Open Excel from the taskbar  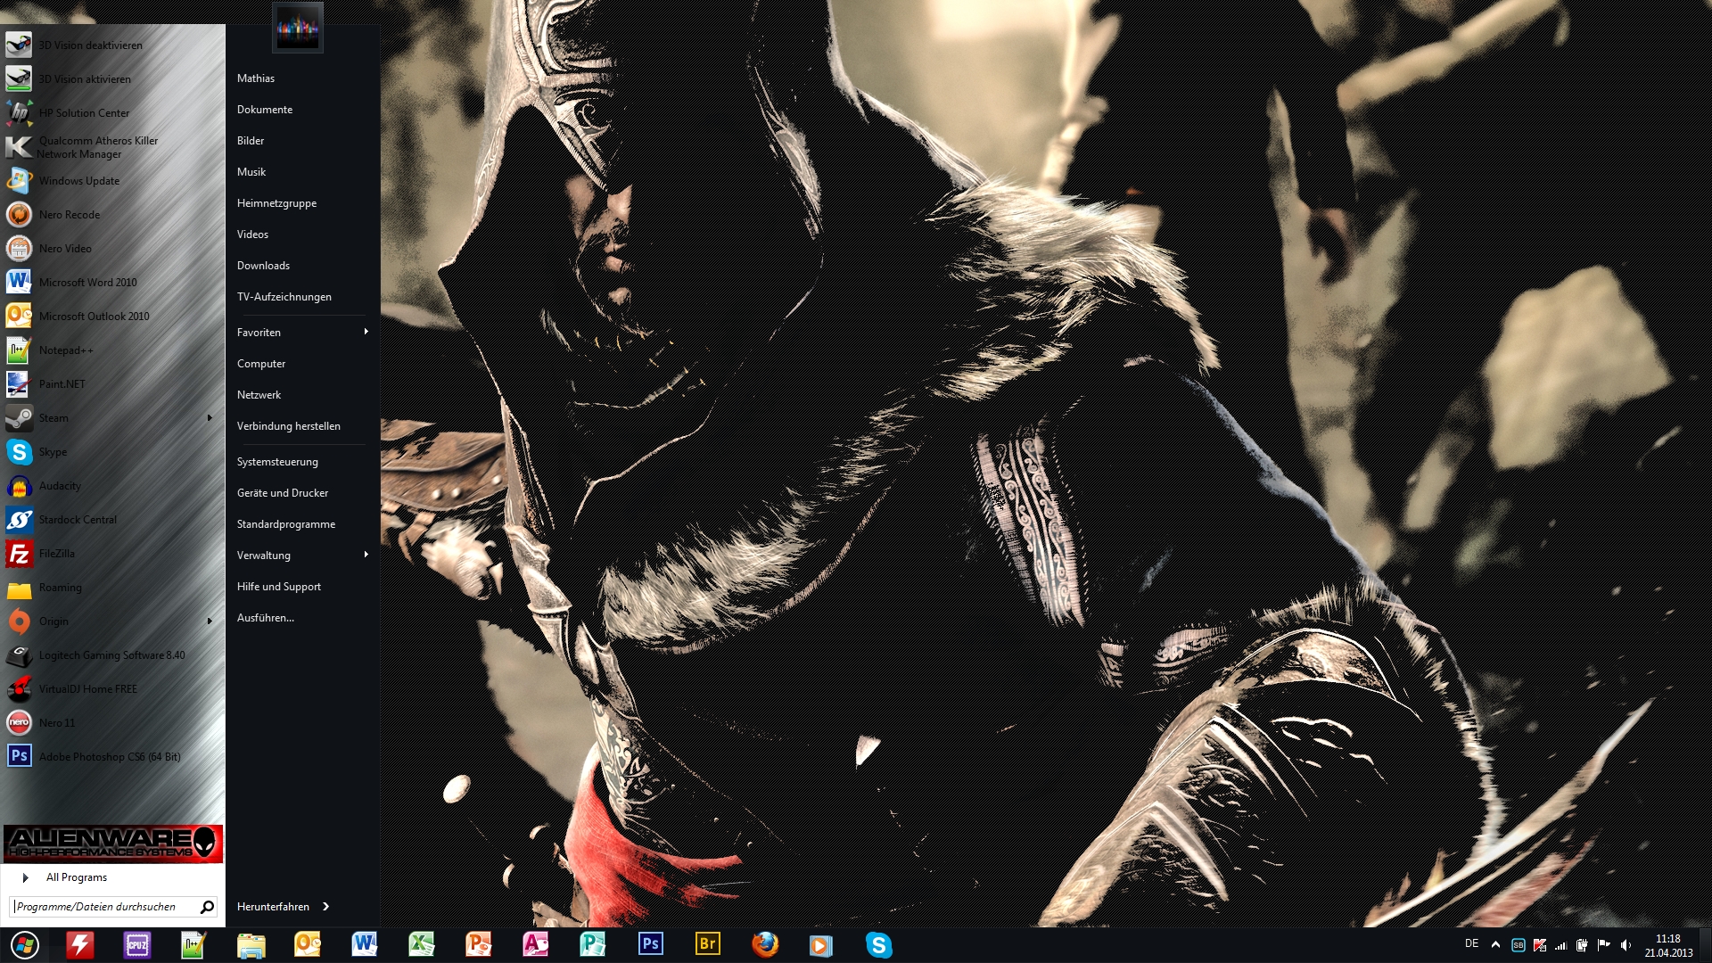[x=421, y=944]
